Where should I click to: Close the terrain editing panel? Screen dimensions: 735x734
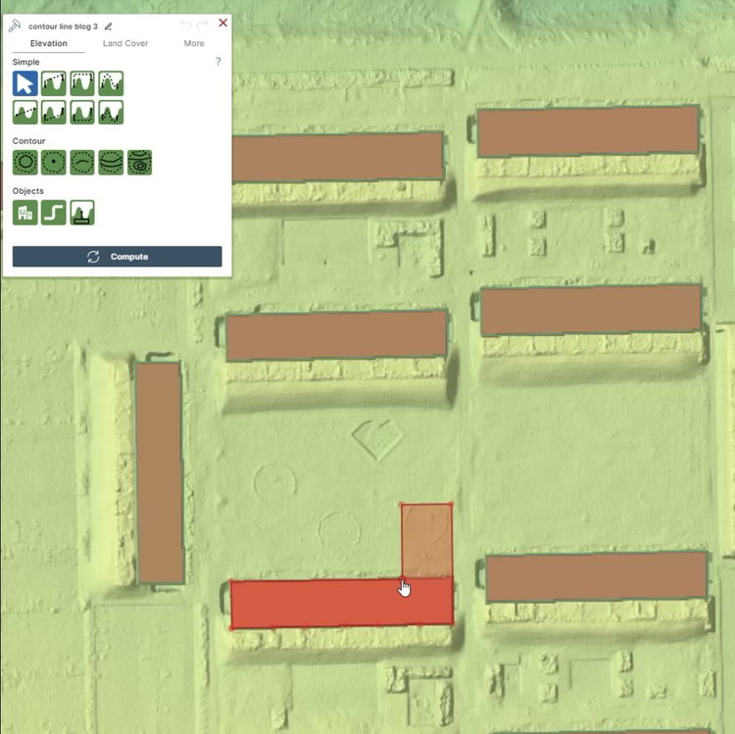point(223,23)
